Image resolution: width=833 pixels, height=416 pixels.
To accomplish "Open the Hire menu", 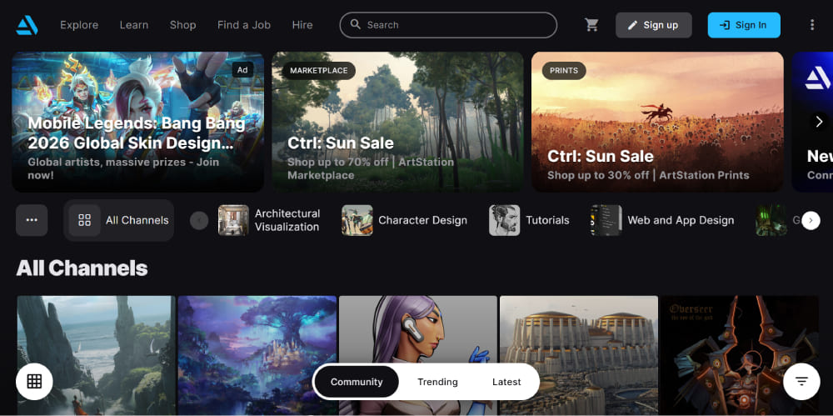I will [302, 25].
